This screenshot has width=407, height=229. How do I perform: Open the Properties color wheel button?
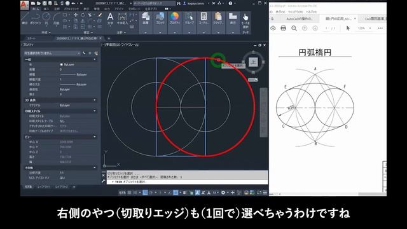175,18
